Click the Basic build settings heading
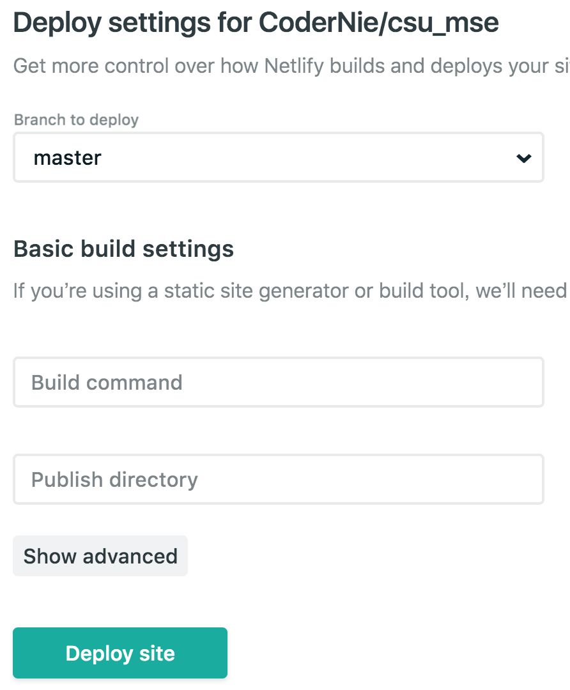Screen dimensions: 570x690 (123, 249)
